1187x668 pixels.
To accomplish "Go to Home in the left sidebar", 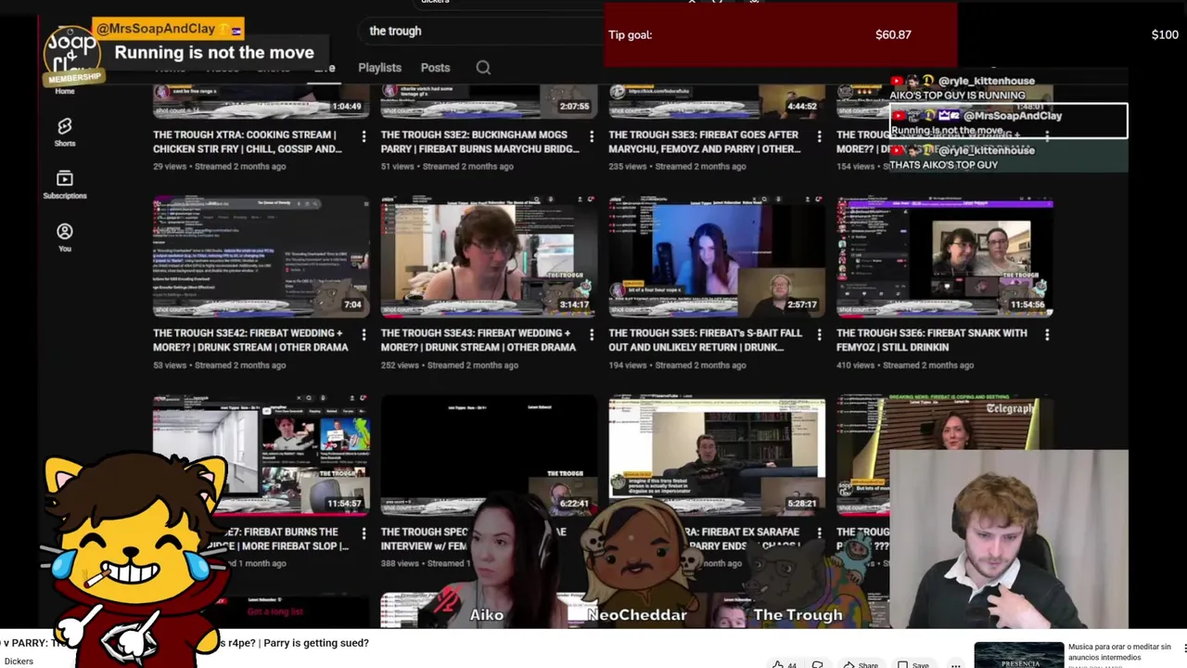I will click(x=64, y=91).
